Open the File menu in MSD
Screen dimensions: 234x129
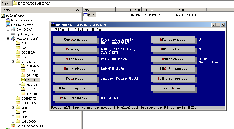[x=60, y=30]
